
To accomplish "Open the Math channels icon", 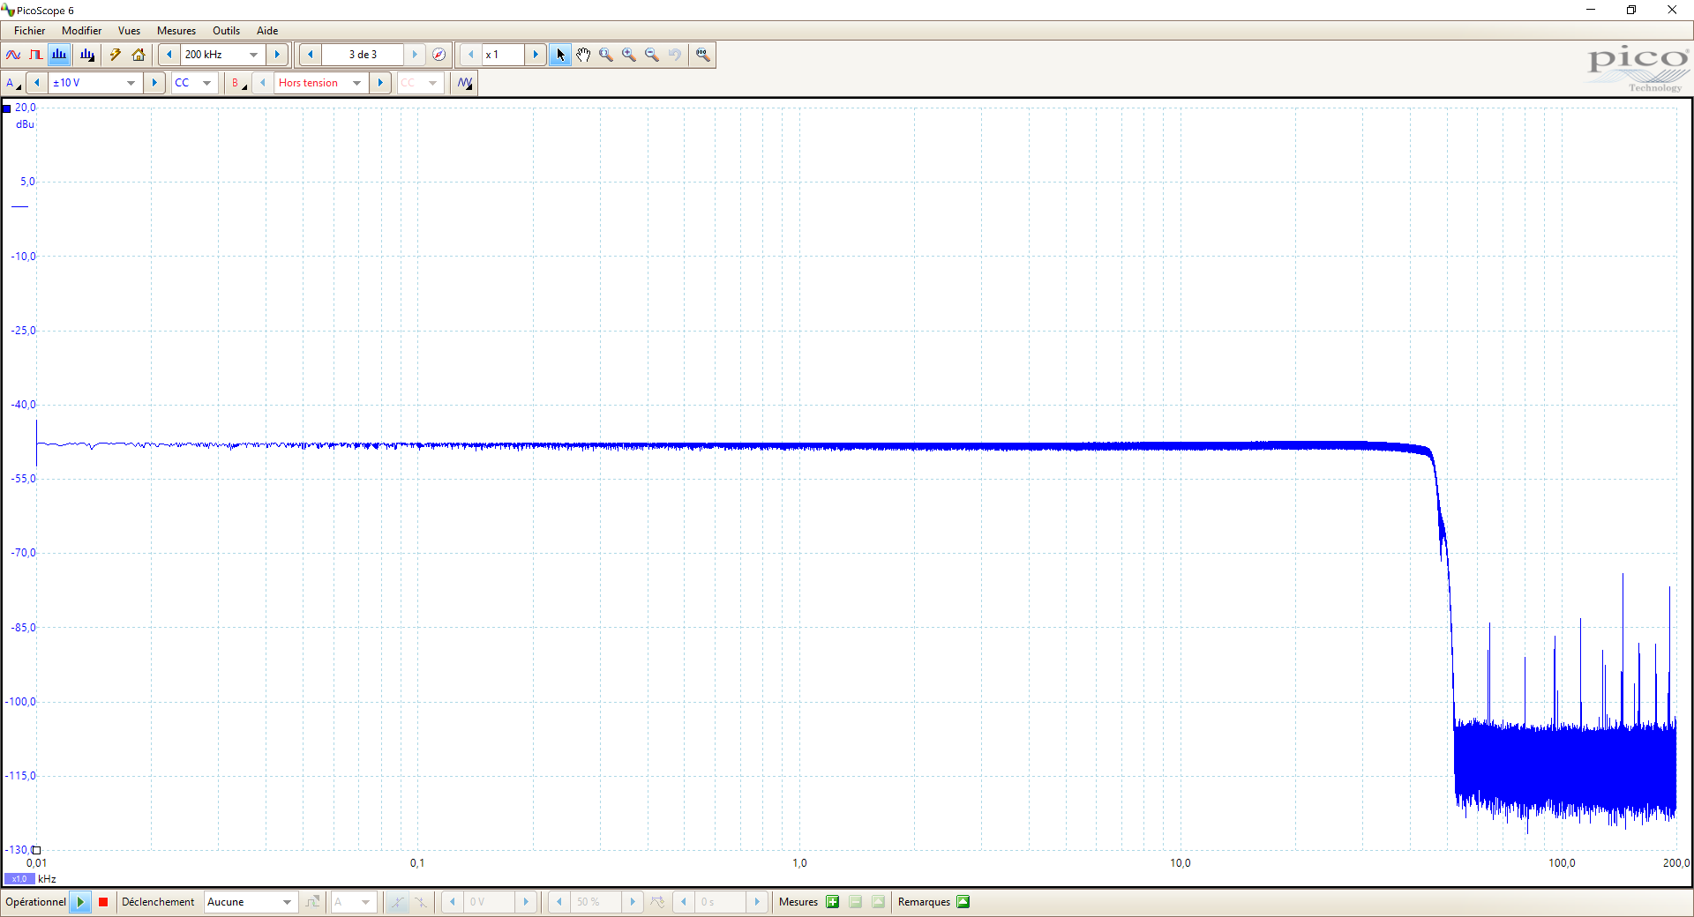I will [x=465, y=83].
